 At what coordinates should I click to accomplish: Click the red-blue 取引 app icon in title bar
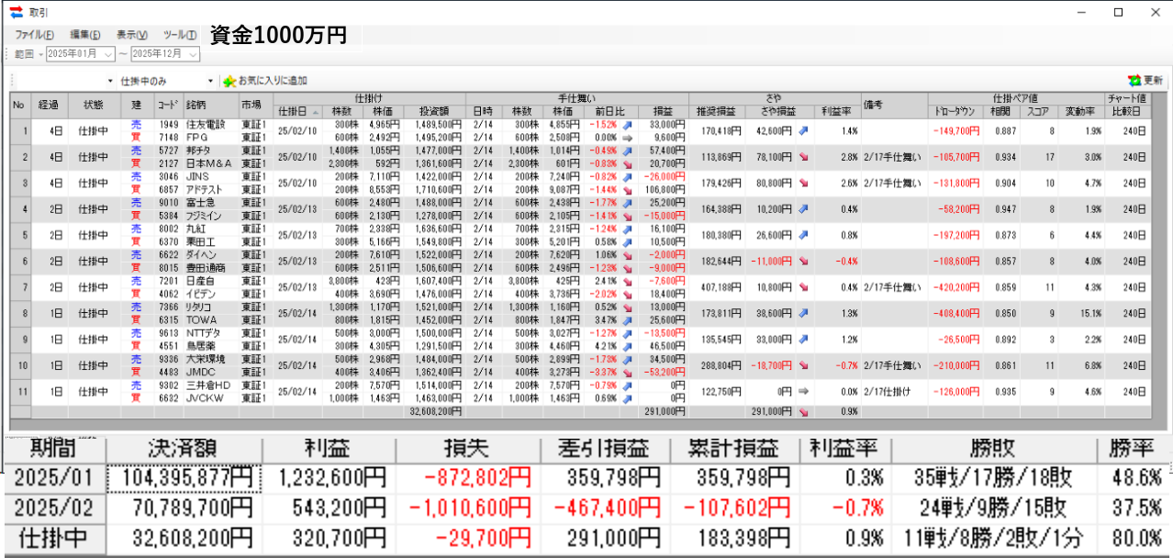(16, 12)
